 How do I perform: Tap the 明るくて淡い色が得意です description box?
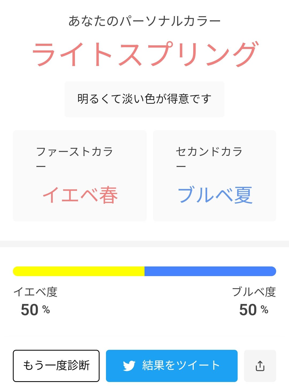(x=144, y=98)
